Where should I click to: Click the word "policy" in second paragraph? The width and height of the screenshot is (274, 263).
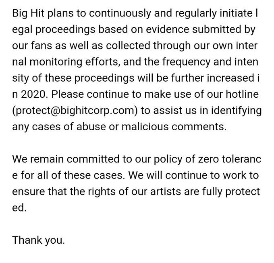(x=168, y=159)
